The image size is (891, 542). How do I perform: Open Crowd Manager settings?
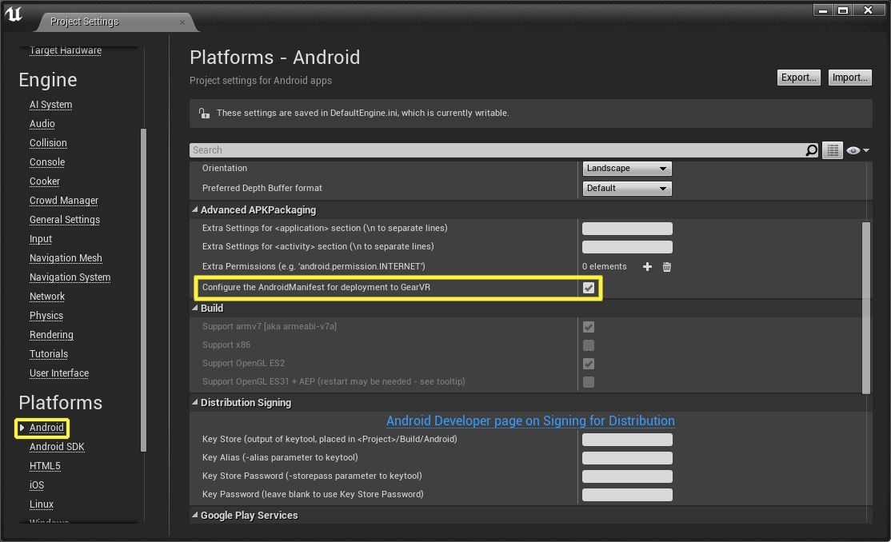64,201
